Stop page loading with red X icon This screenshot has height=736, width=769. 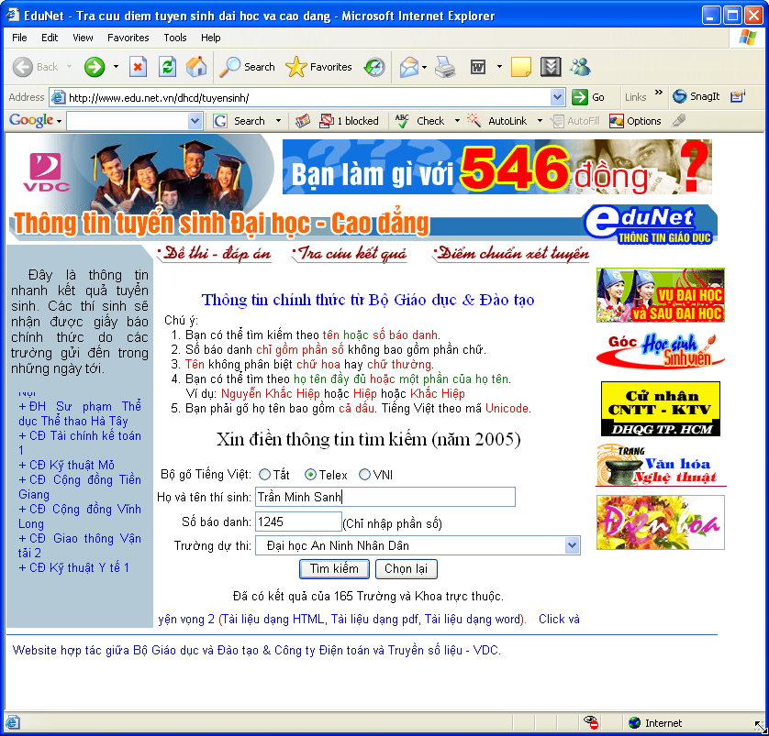(x=138, y=67)
